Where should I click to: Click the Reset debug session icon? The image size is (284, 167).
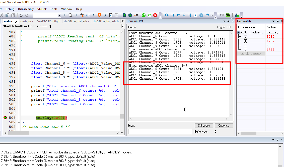208,15
